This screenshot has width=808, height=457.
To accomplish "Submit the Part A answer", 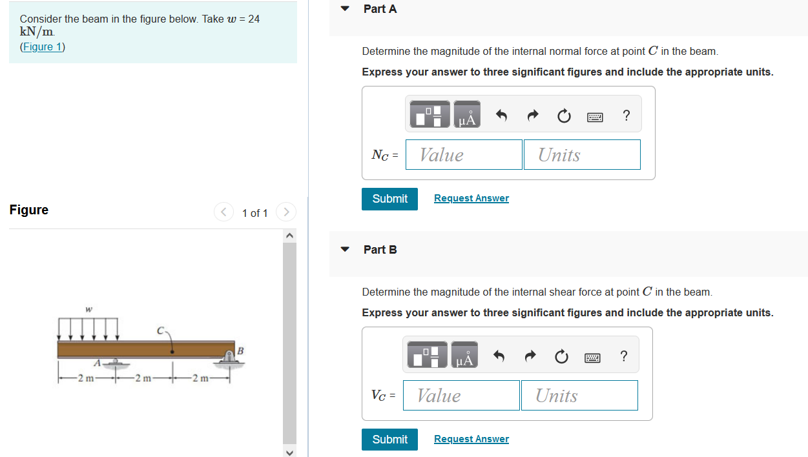I will (389, 199).
